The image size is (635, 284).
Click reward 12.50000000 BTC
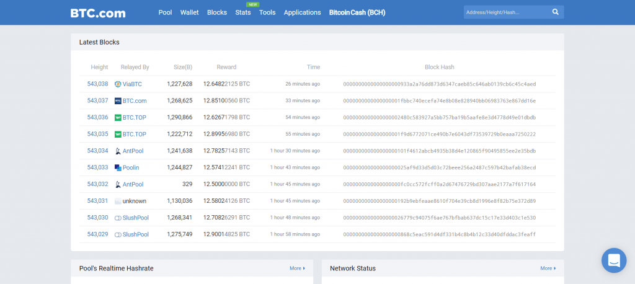226,184
